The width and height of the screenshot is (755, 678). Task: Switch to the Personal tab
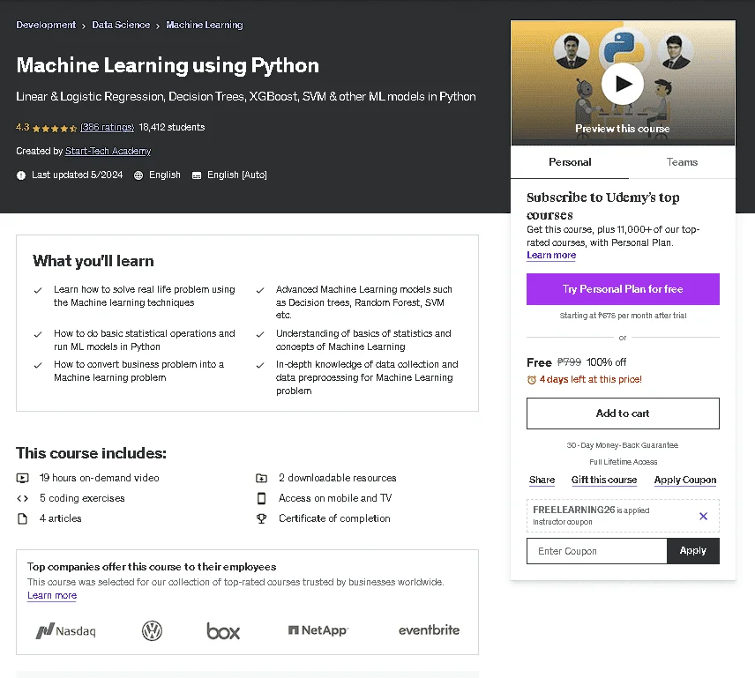pos(570,162)
